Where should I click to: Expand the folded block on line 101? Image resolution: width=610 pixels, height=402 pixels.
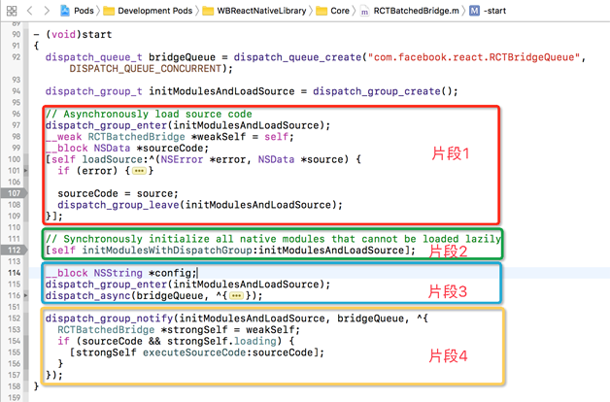click(140, 171)
